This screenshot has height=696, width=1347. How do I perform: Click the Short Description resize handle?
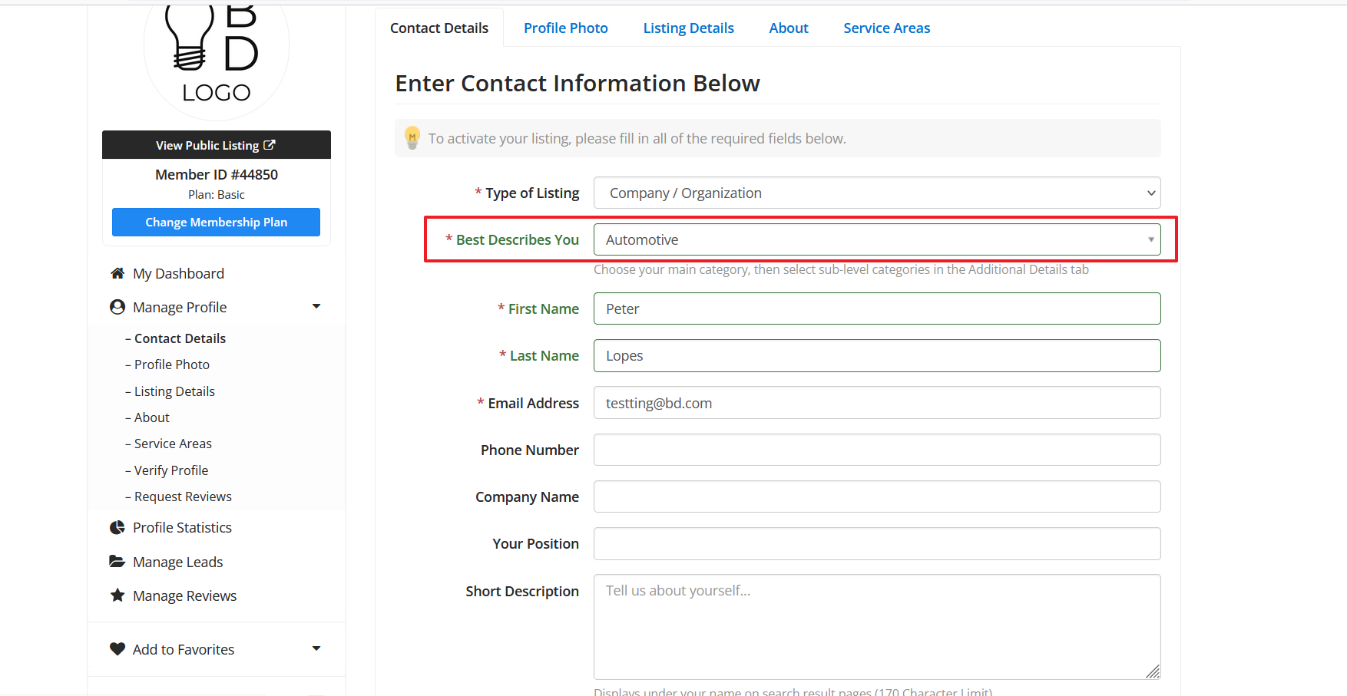1153,671
